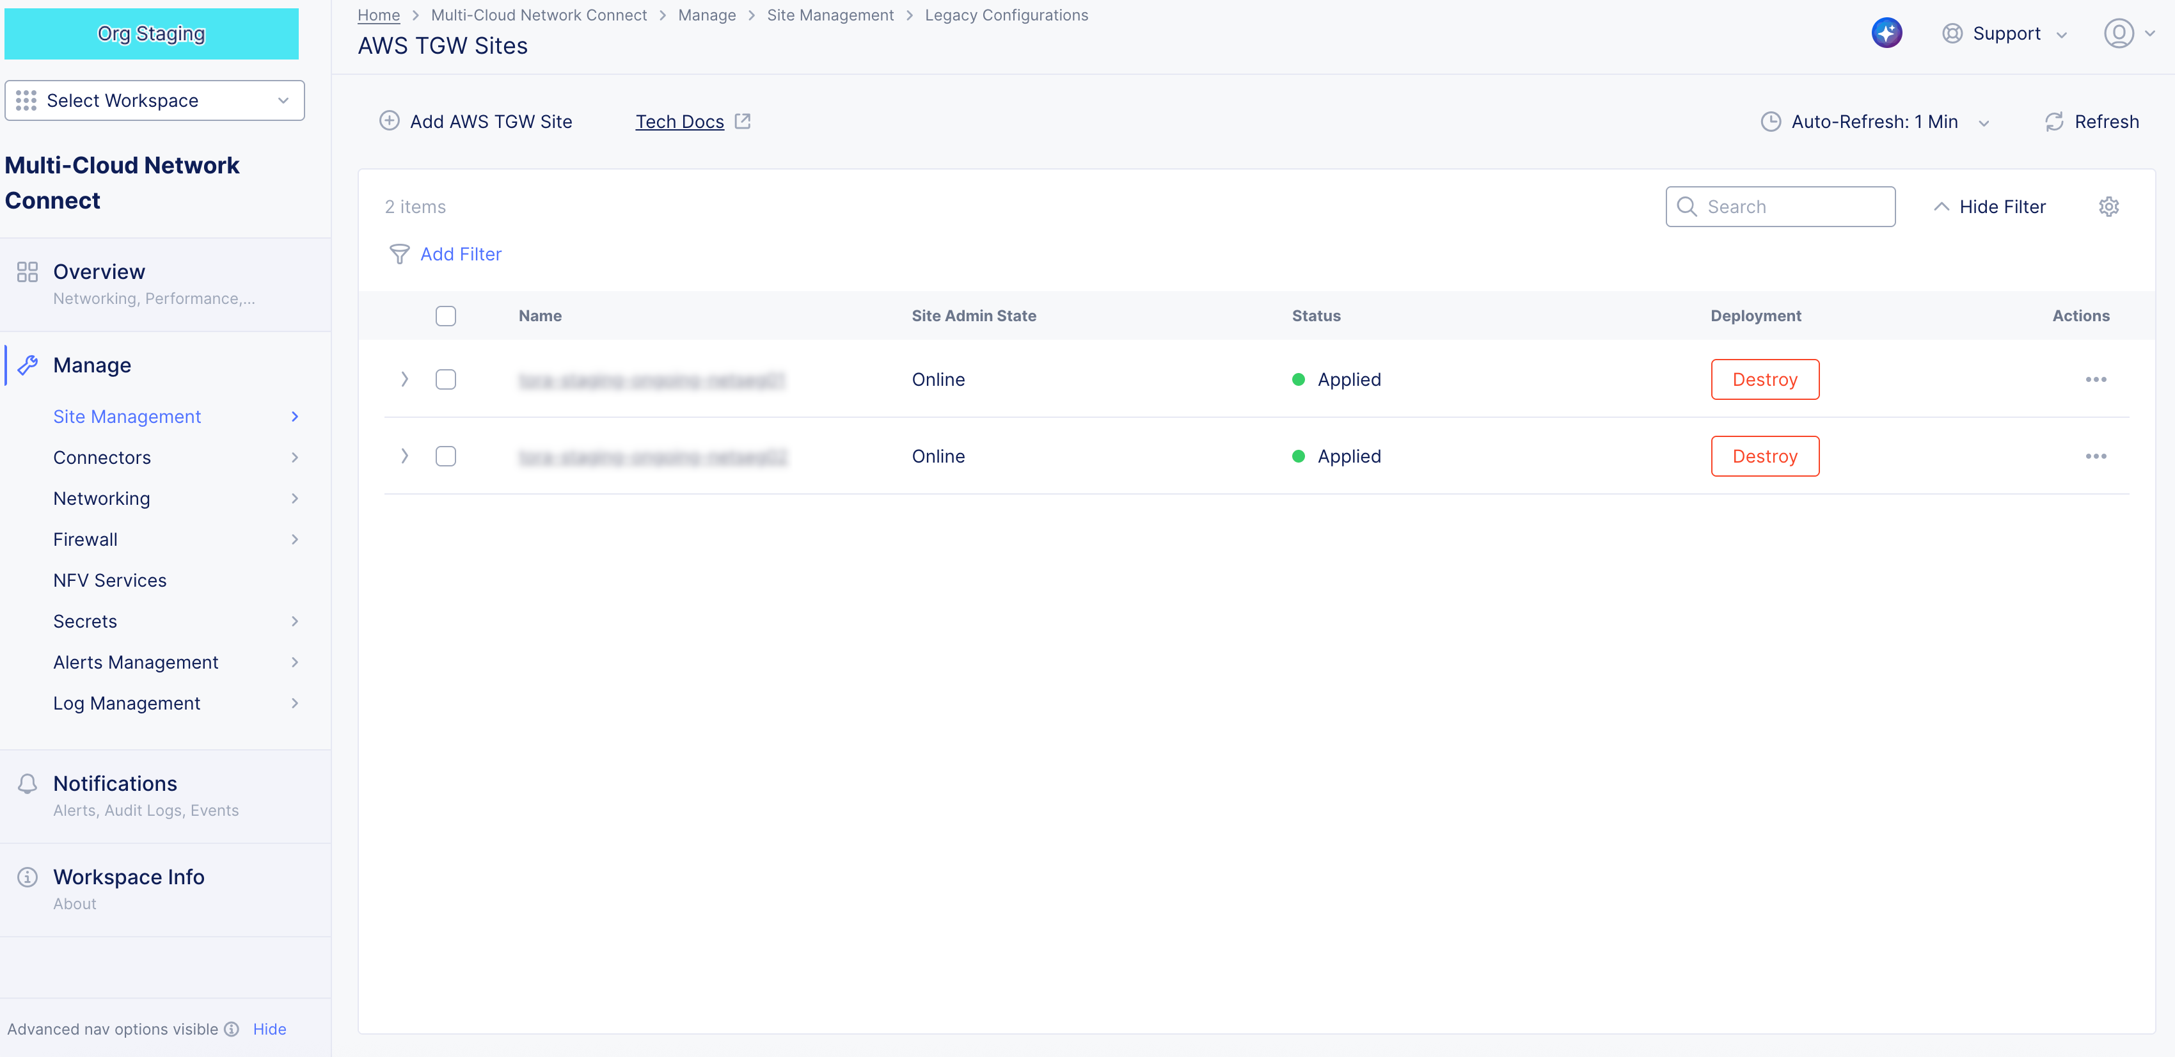Open table settings gear icon
Image resolution: width=2175 pixels, height=1057 pixels.
(x=2108, y=207)
